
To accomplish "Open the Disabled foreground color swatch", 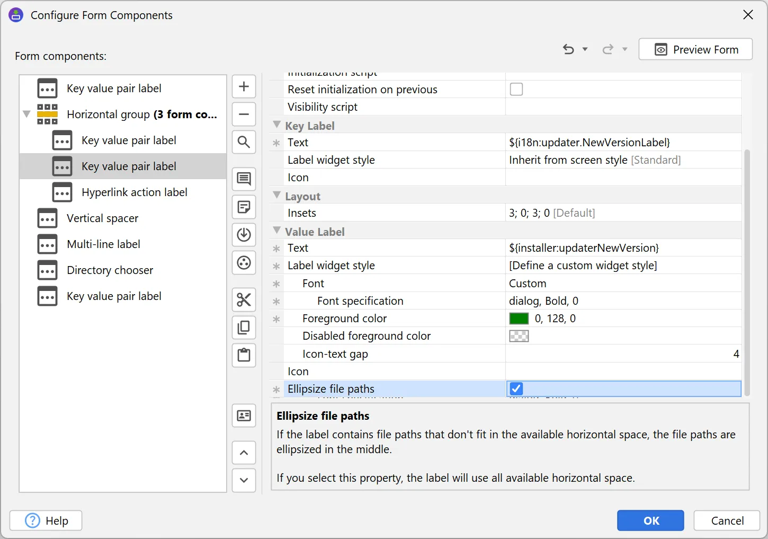I will [x=519, y=336].
